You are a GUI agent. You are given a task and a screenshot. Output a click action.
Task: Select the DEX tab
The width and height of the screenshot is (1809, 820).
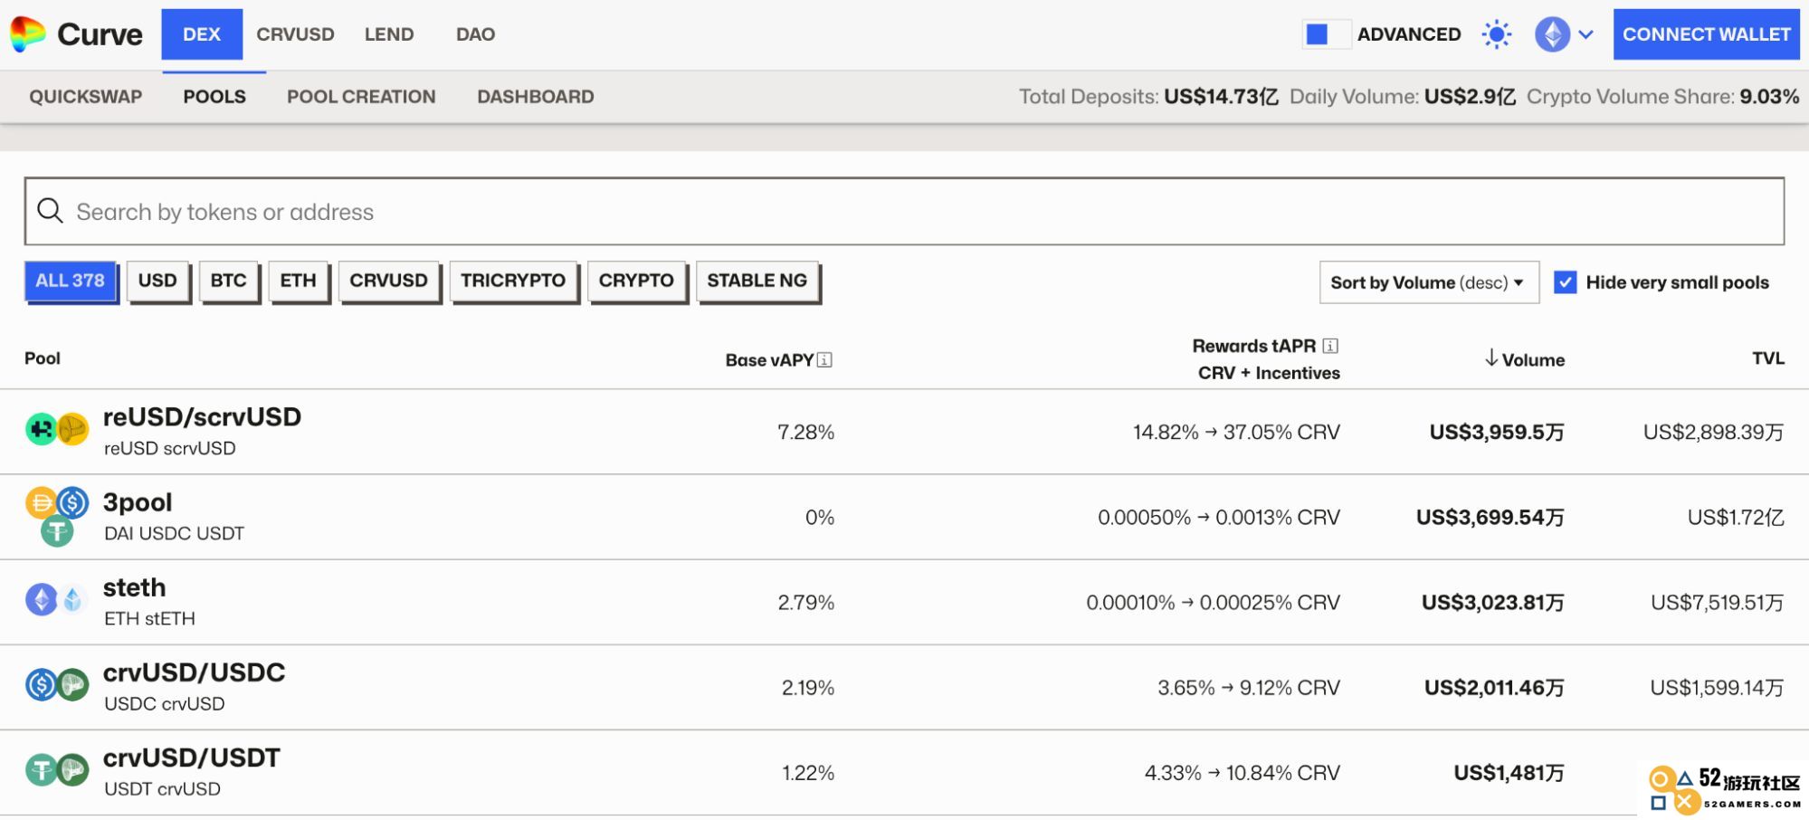202,34
